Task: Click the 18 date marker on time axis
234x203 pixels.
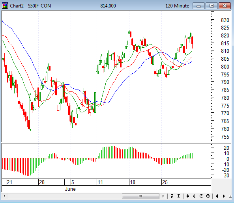Action: (132, 182)
